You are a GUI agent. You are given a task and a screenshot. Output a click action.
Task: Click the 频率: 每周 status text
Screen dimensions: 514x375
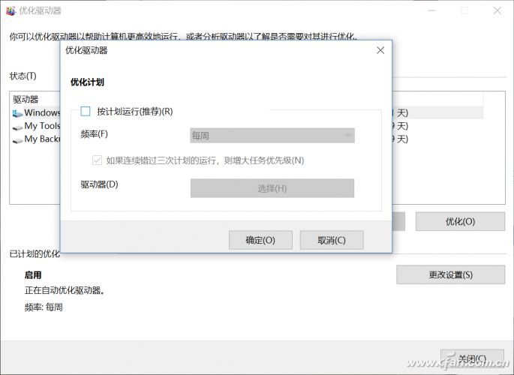click(x=44, y=307)
